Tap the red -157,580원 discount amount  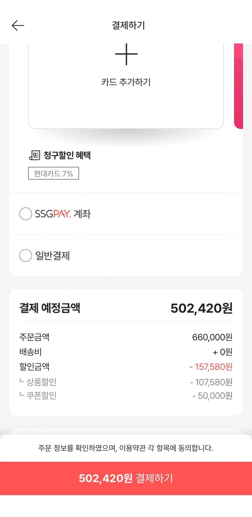211,367
